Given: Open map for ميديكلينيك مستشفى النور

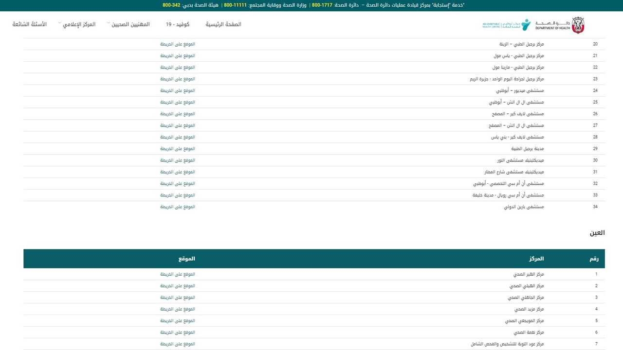Looking at the screenshot, I should pyautogui.click(x=178, y=160).
